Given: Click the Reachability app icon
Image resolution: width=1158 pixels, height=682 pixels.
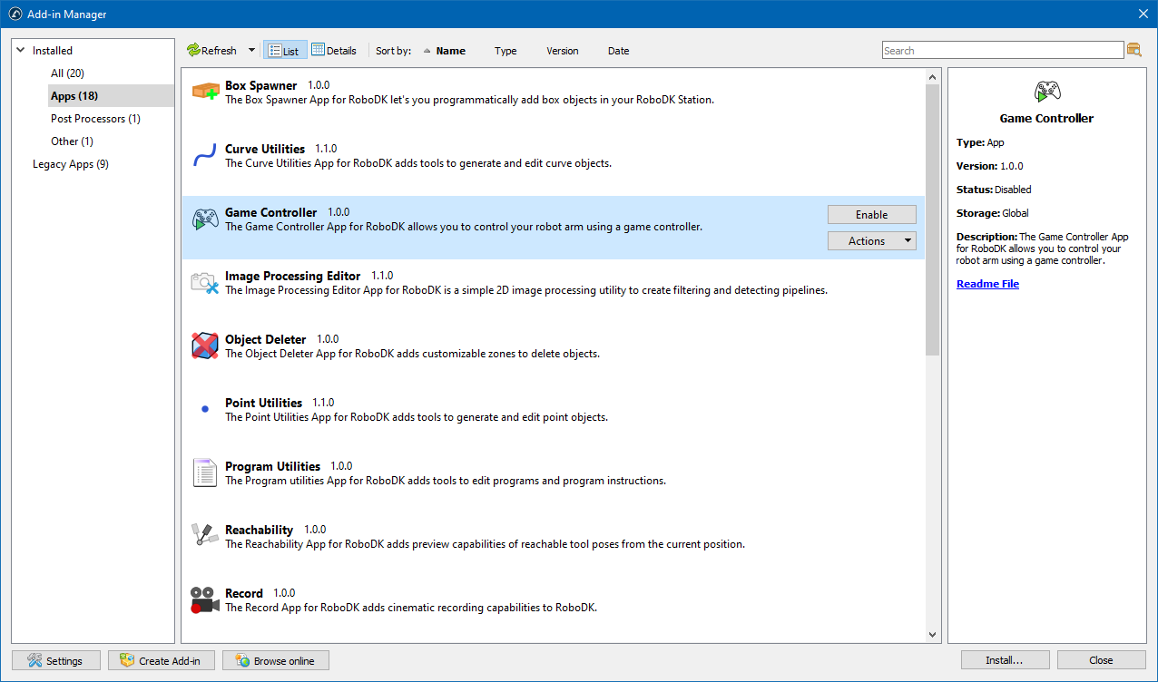Looking at the screenshot, I should 205,537.
